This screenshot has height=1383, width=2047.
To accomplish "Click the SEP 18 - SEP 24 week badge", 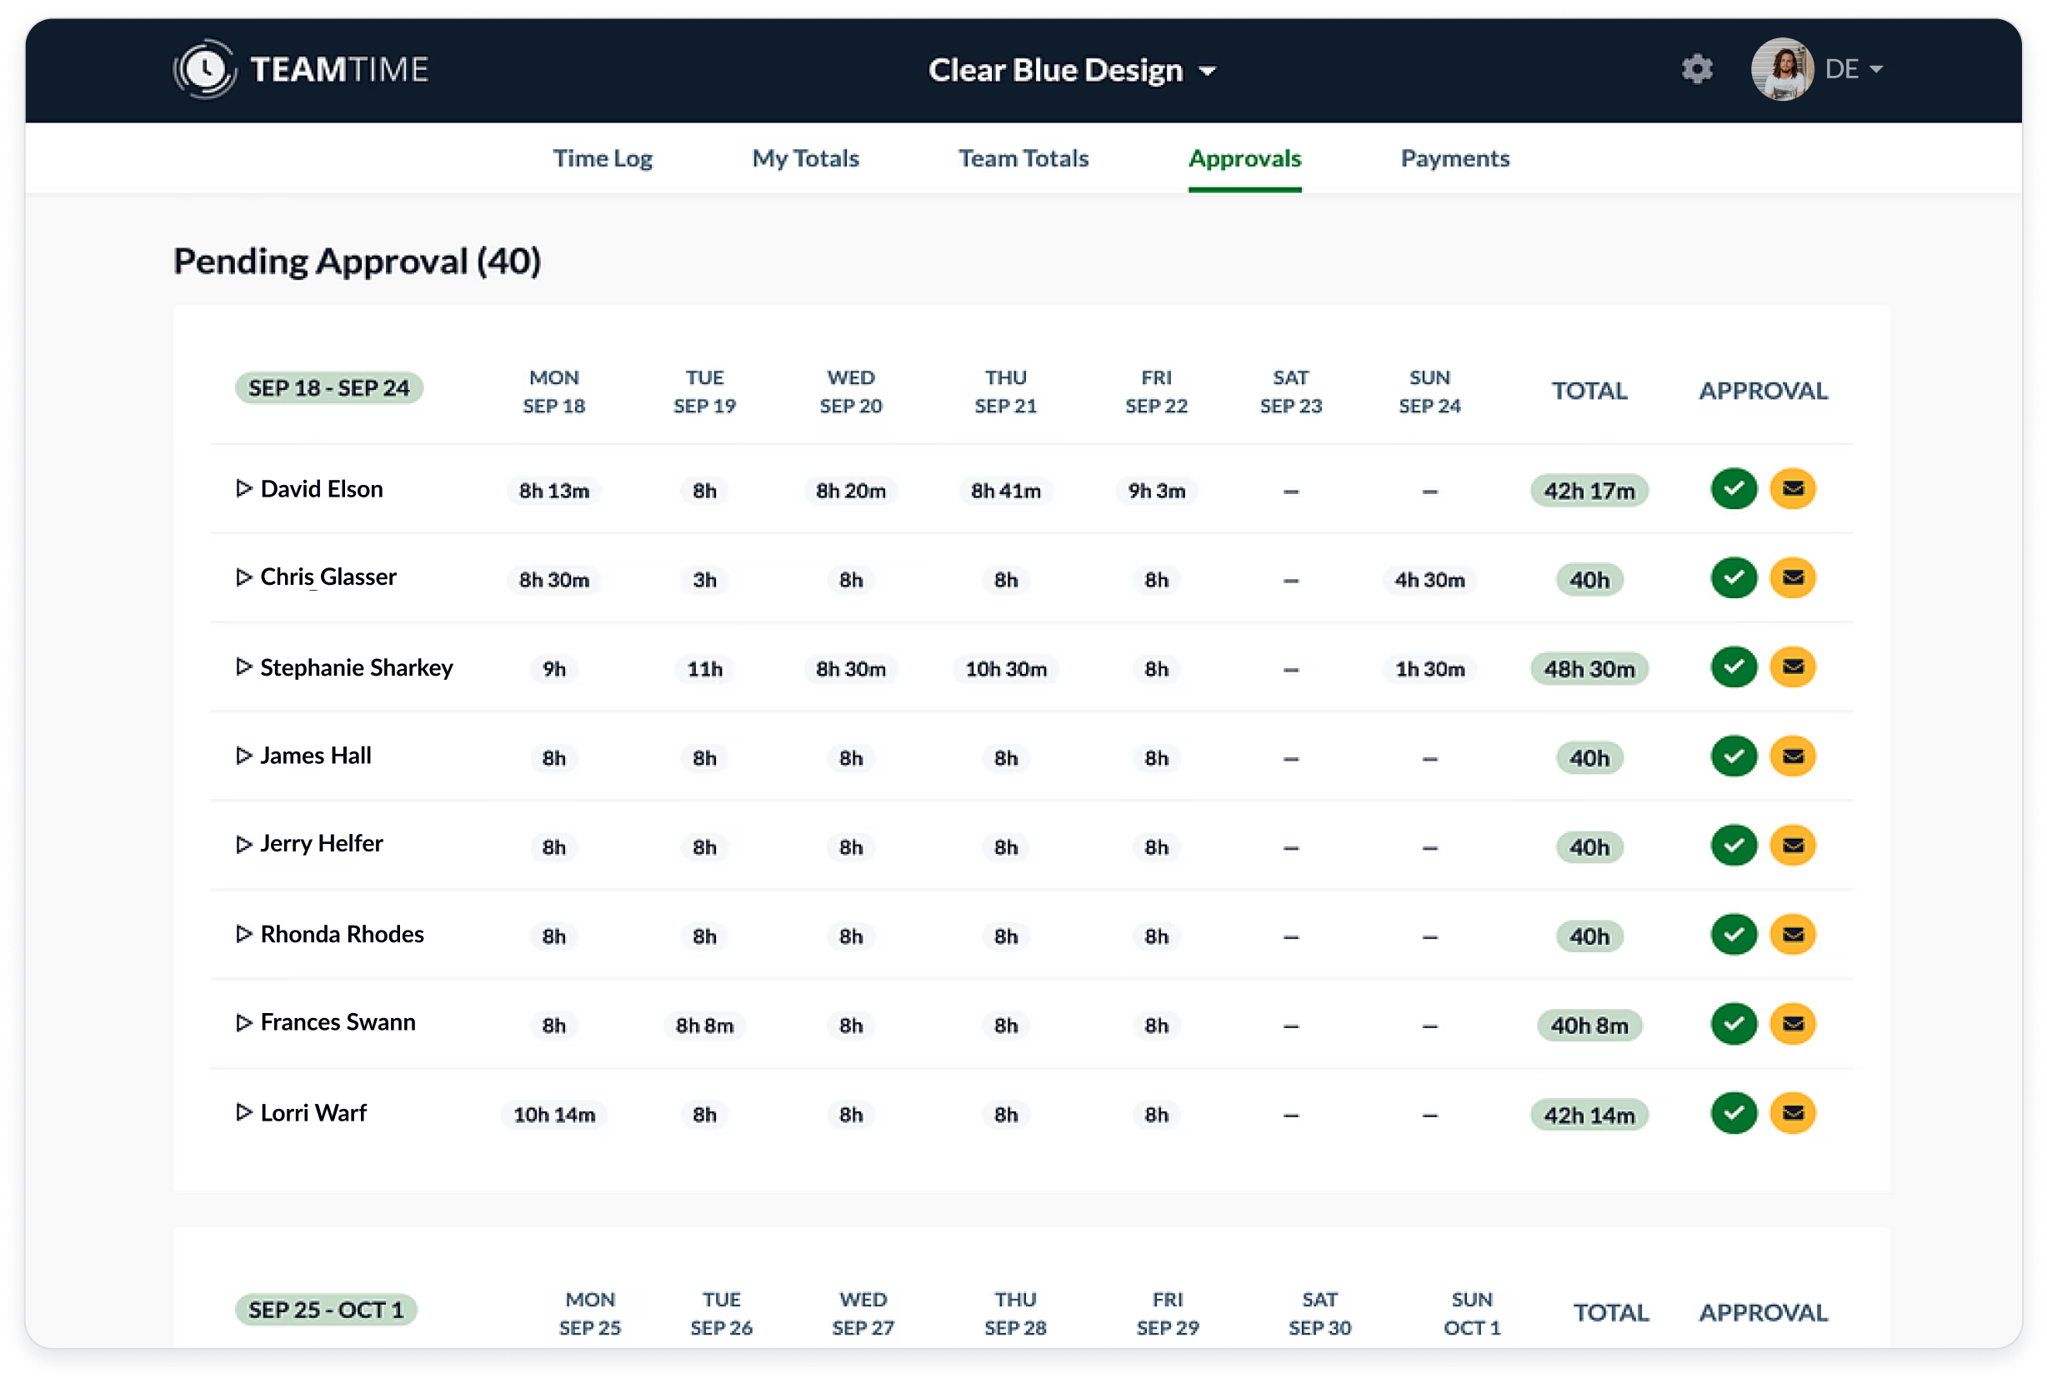I will point(328,388).
